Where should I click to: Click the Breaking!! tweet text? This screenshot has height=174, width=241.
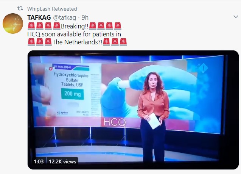(x=75, y=26)
